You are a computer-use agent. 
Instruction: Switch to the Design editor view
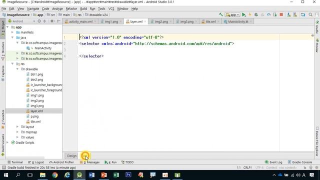pos(72,156)
